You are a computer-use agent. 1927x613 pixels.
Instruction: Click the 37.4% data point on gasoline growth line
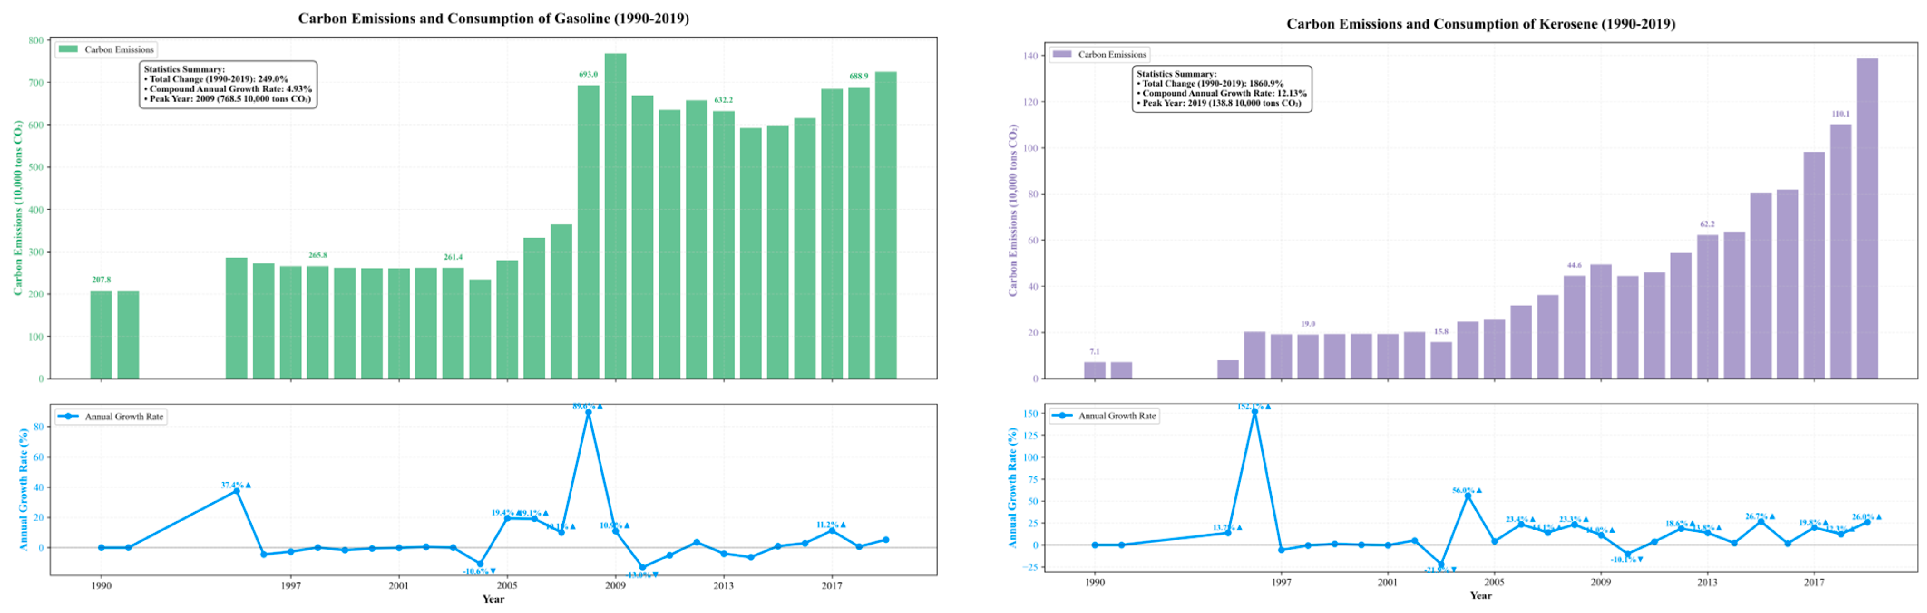236,491
